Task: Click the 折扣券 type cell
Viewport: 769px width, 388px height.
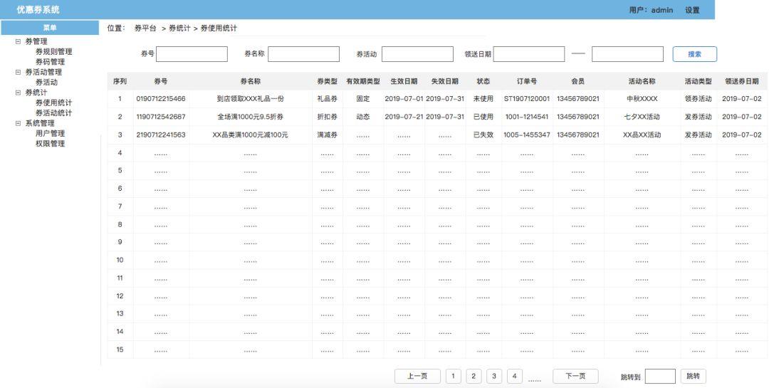Action: click(x=327, y=117)
